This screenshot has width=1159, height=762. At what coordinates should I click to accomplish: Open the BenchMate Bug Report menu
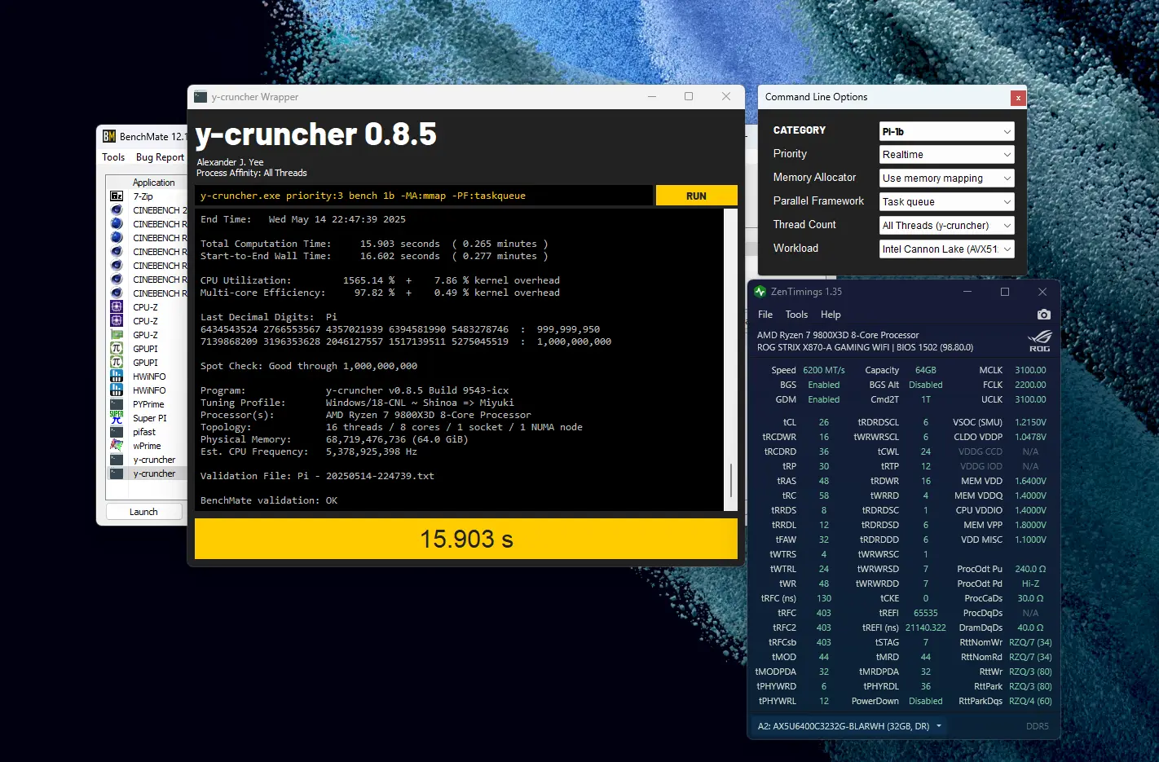pos(160,157)
